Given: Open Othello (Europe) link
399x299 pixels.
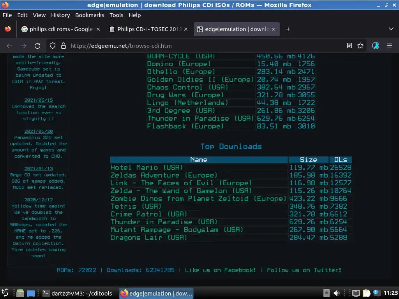Looking at the screenshot, I should coord(181,72).
